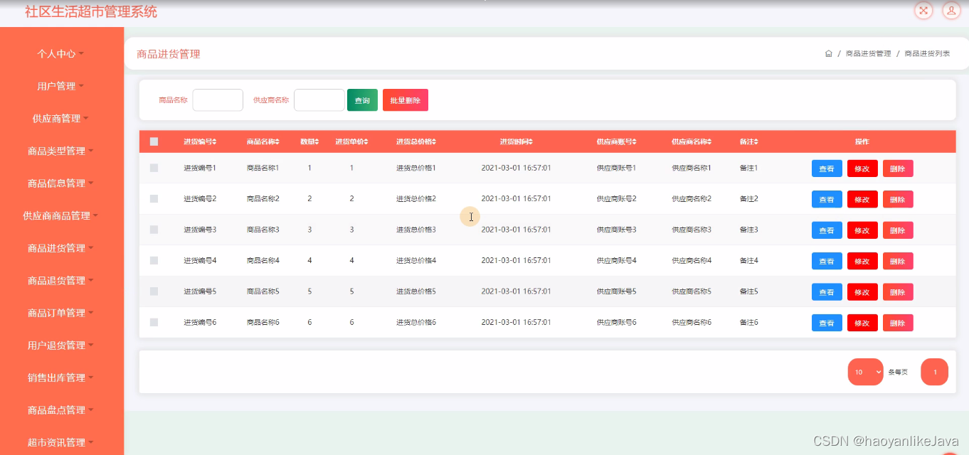This screenshot has width=969, height=455.
Task: Click 查看 button for 进货编号2 row
Action: point(827,200)
